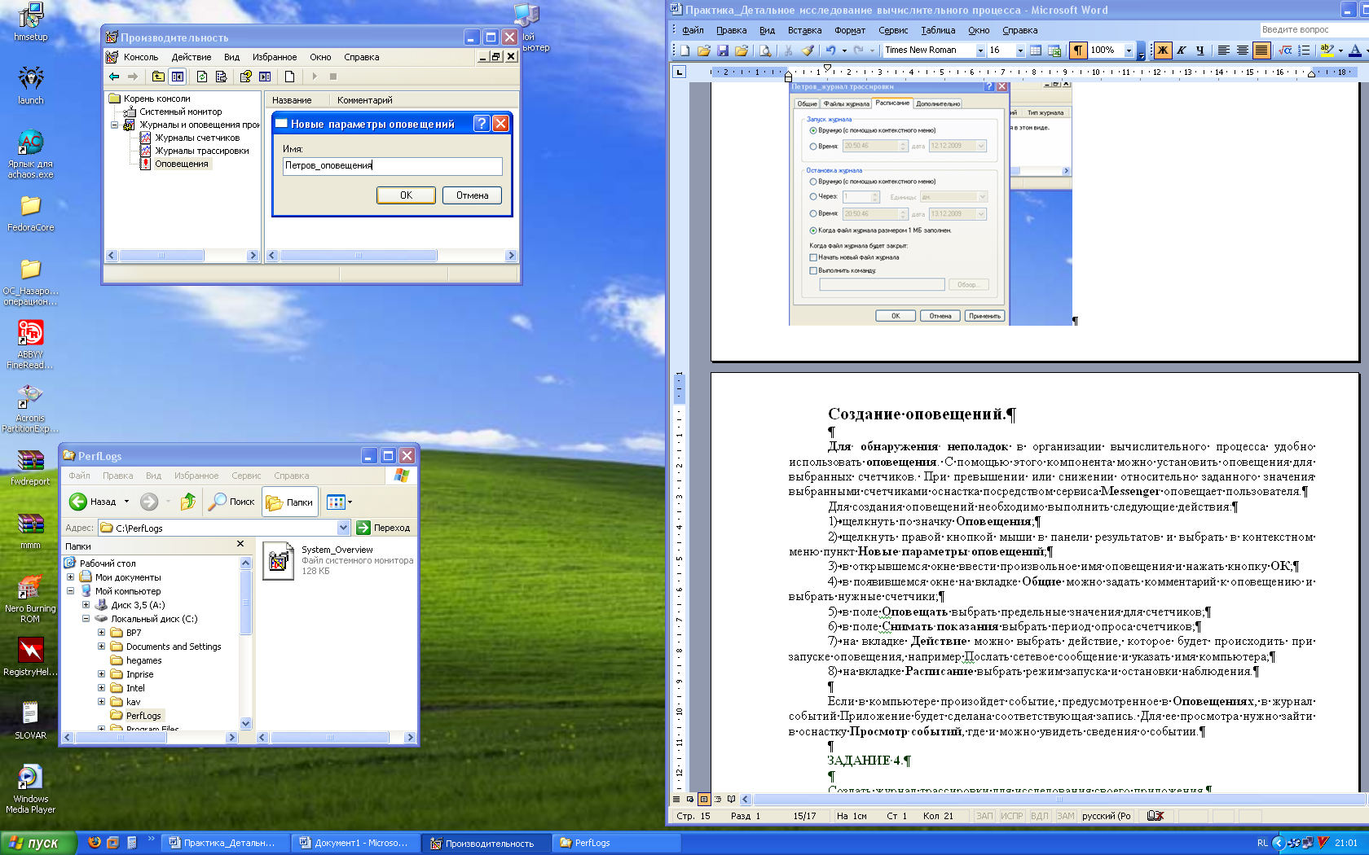The image size is (1369, 855).
Task: Toggle the show/hide console tree icon
Action: coord(177,77)
